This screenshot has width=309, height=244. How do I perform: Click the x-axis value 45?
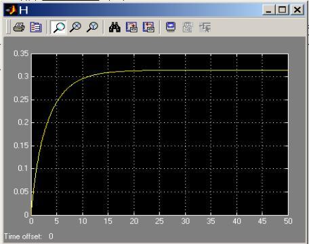point(262,221)
